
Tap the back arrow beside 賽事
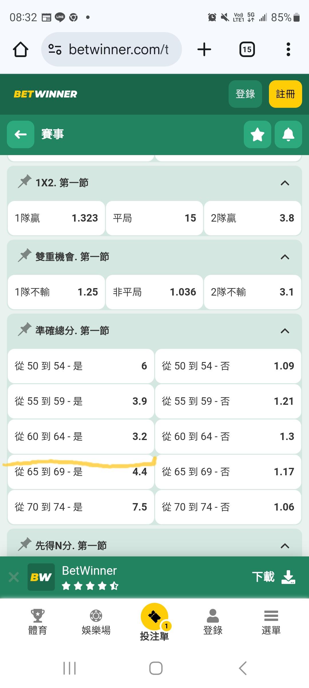(21, 134)
